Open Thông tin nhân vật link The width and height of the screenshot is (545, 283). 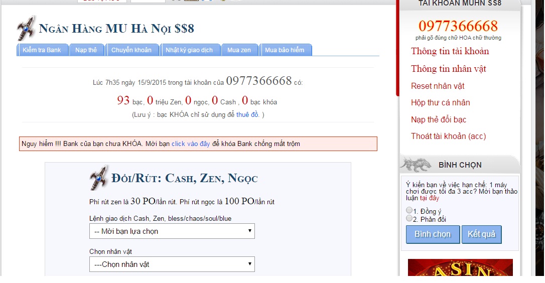click(448, 68)
